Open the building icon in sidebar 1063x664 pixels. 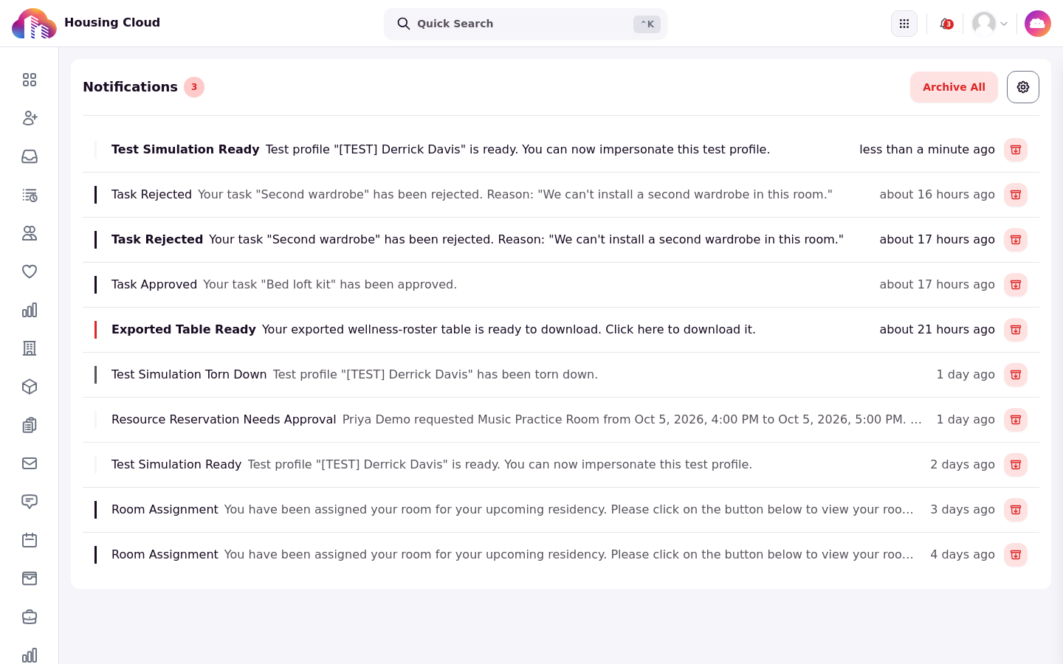(x=30, y=348)
